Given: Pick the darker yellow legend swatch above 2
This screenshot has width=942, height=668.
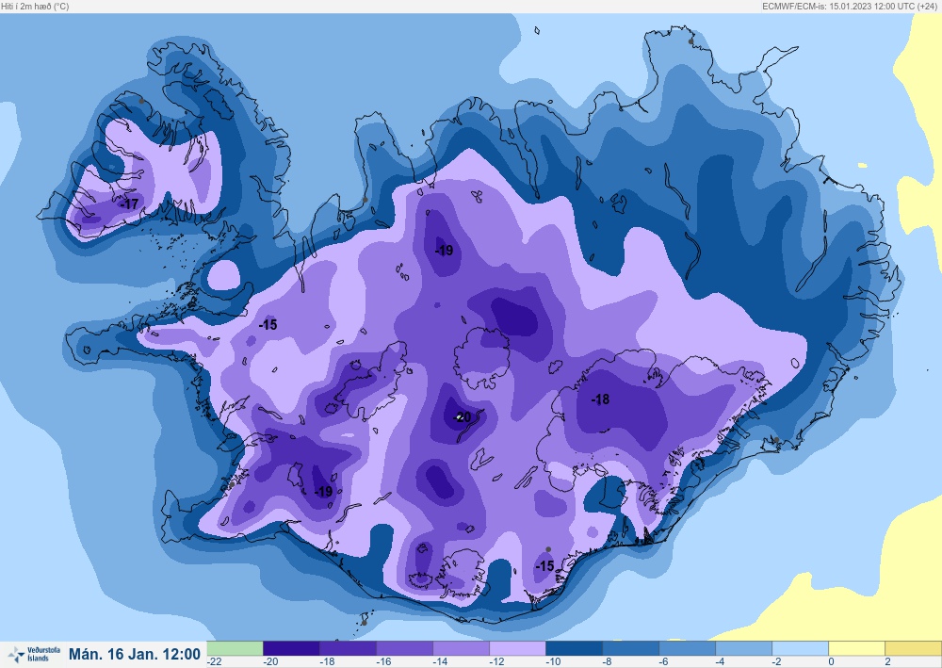Looking at the screenshot, I should click(x=913, y=648).
